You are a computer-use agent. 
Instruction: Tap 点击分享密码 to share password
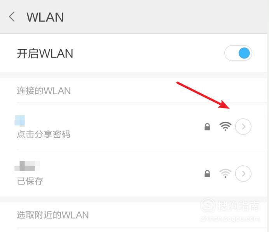44,134
